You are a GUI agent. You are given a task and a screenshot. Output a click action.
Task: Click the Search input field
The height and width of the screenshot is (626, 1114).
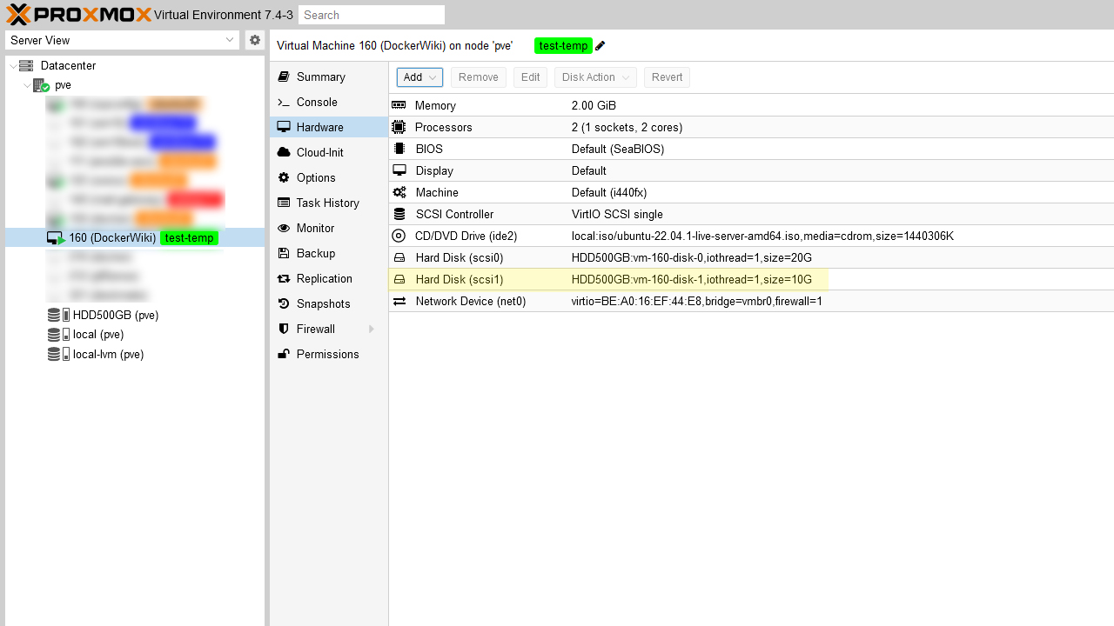pyautogui.click(x=372, y=15)
